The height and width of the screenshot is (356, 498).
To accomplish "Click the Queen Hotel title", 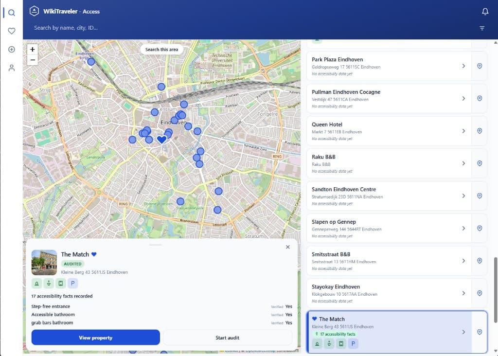I will [x=327, y=125].
